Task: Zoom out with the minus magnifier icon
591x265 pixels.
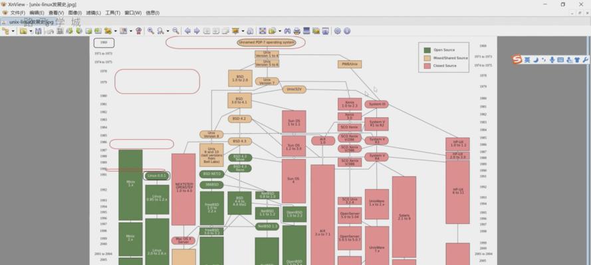Action: coord(176,30)
